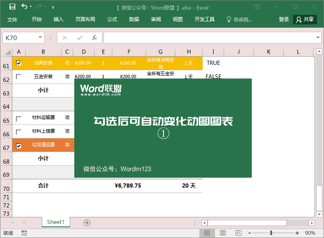Image resolution: width=324 pixels, height=238 pixels.
Task: Open the 视图 ribbon tab
Action: point(178,19)
